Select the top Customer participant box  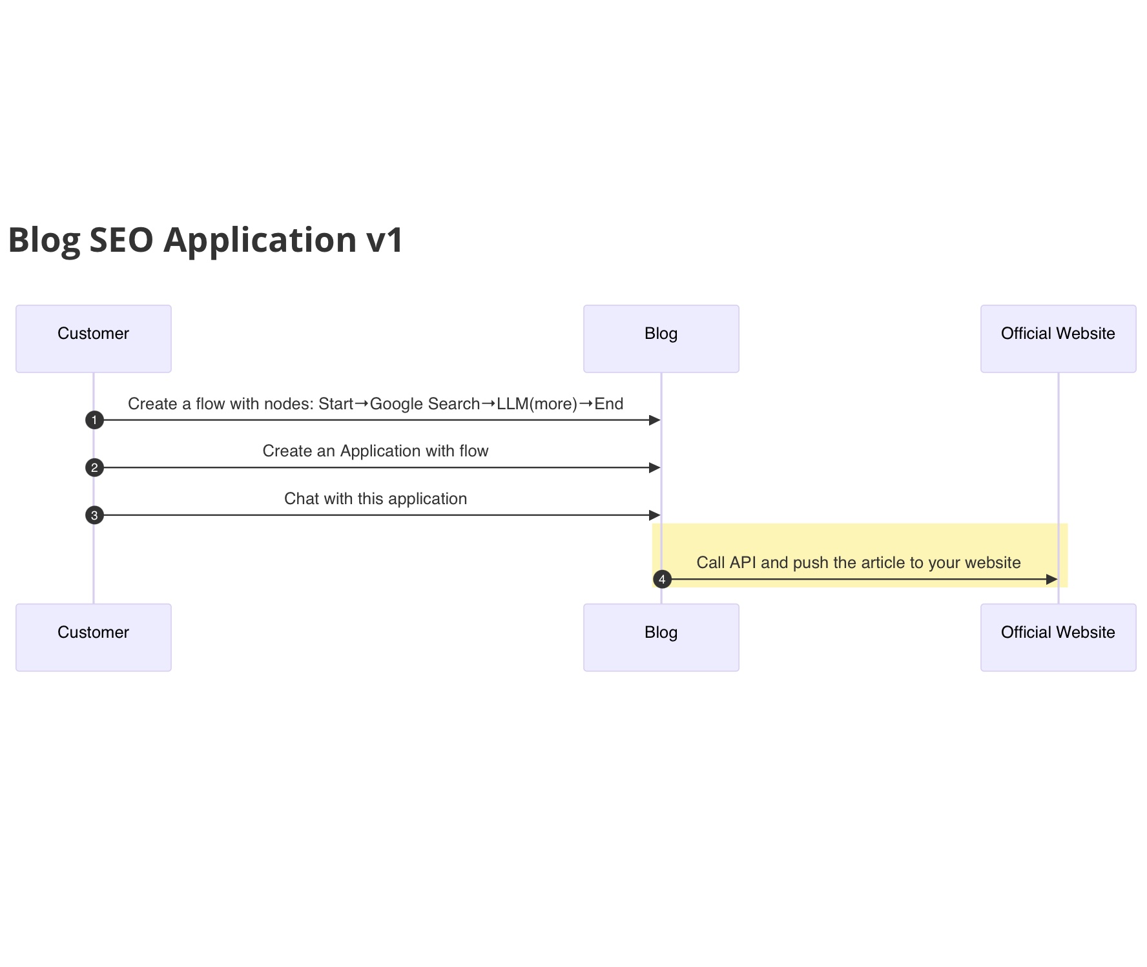click(x=94, y=339)
